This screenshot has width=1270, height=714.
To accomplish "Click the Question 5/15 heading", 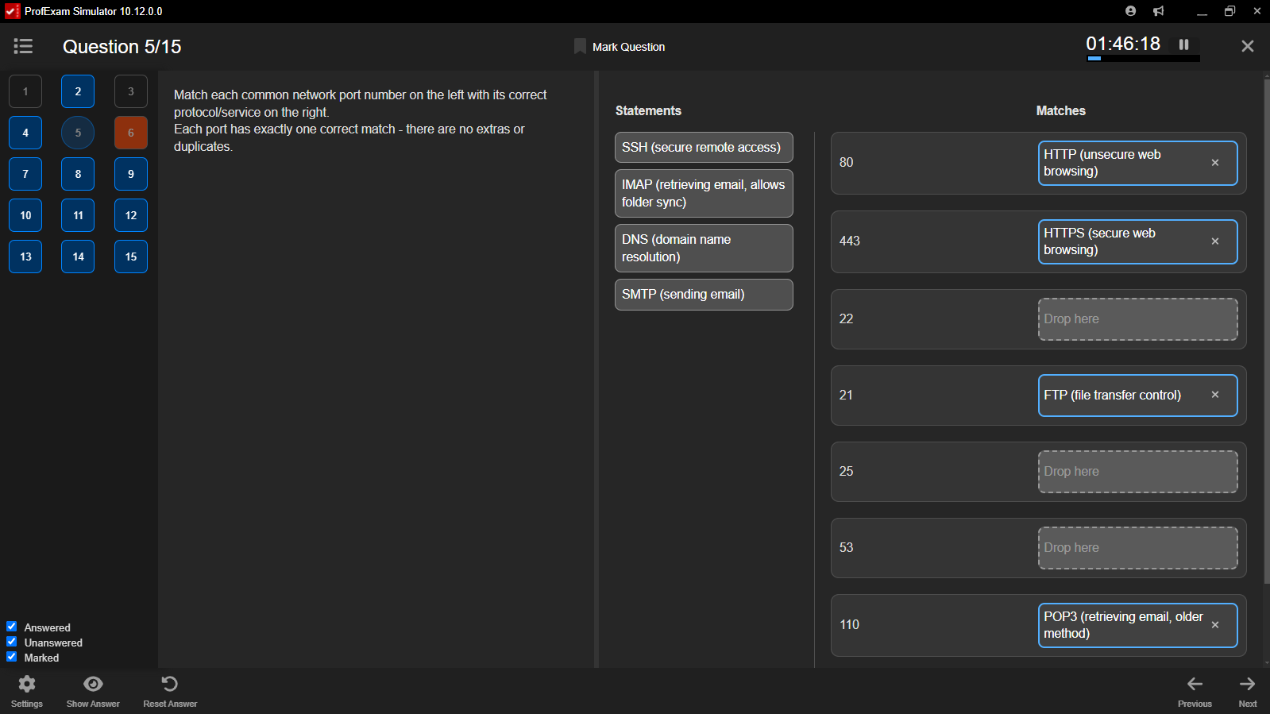I will click(122, 47).
